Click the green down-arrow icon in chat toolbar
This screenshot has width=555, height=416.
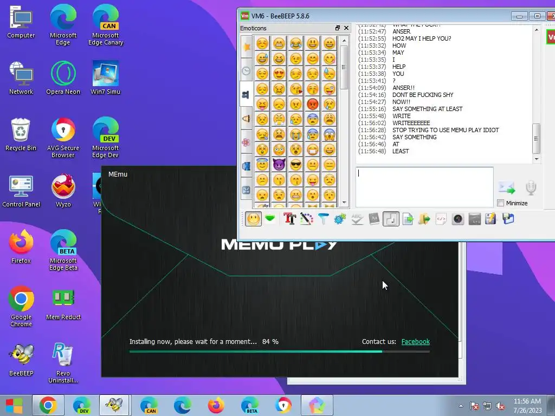pos(270,219)
